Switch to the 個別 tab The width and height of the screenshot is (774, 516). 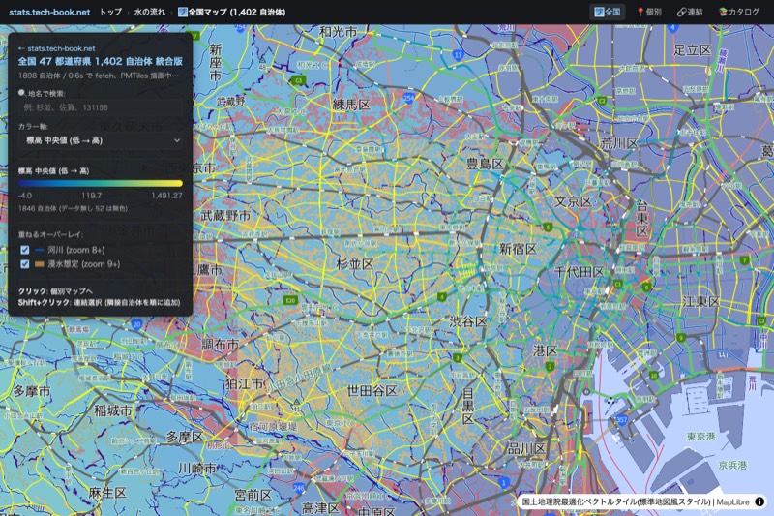click(x=648, y=12)
